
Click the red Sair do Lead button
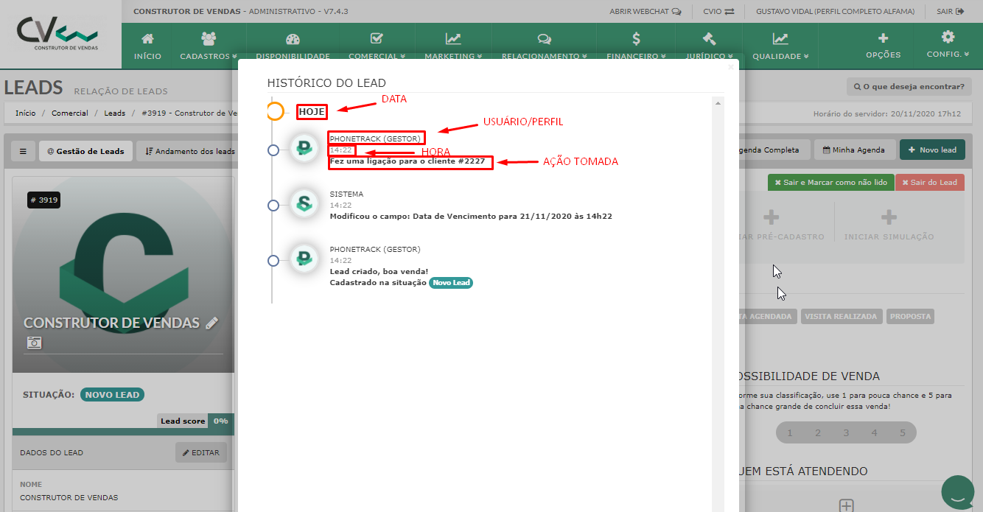click(929, 182)
